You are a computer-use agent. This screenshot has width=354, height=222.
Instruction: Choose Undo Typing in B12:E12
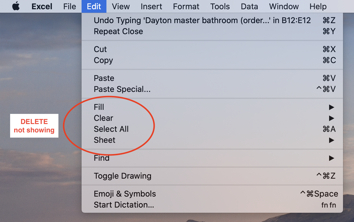(202, 20)
